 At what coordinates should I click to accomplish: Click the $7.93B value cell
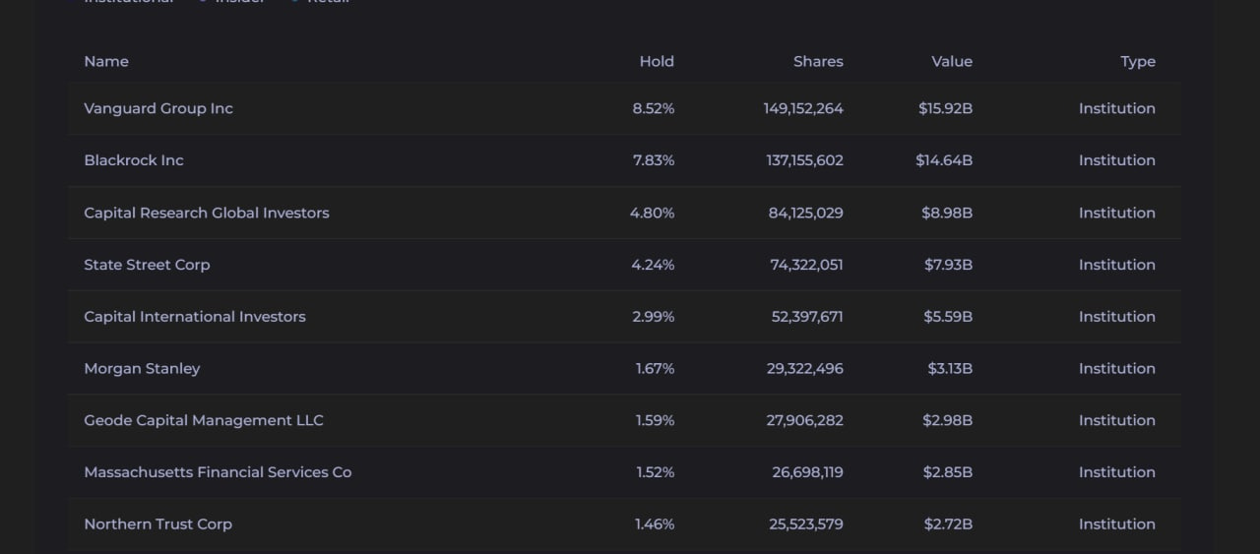948,265
